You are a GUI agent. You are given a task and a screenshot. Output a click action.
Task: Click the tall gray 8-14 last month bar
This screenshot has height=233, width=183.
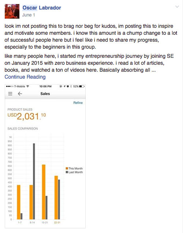[x=34, y=181]
